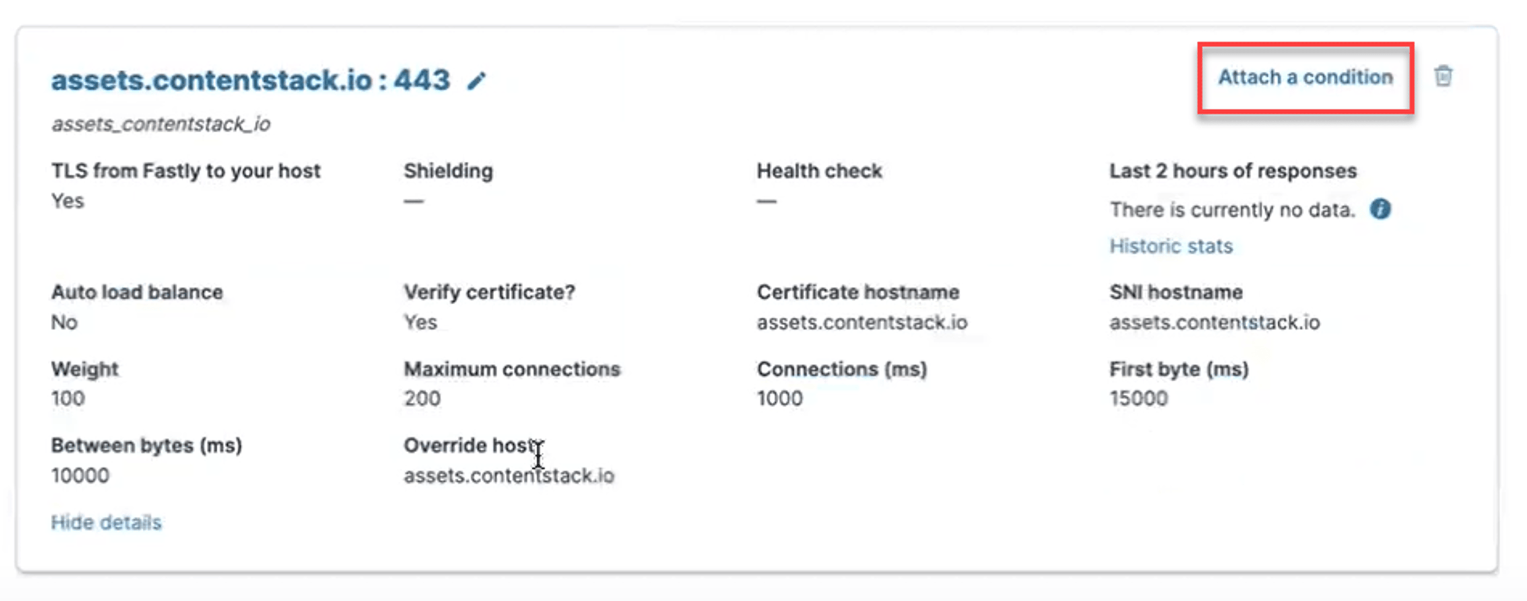Select the Certificate hostname value

tap(862, 323)
